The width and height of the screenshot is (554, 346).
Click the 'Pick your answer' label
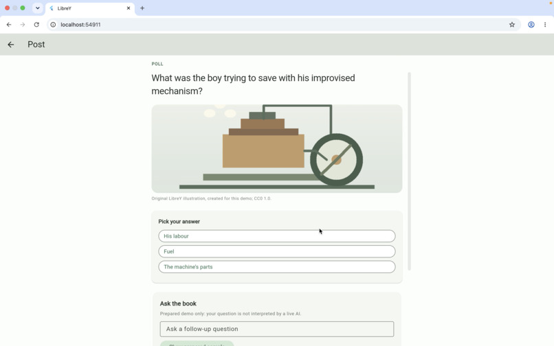pos(179,222)
